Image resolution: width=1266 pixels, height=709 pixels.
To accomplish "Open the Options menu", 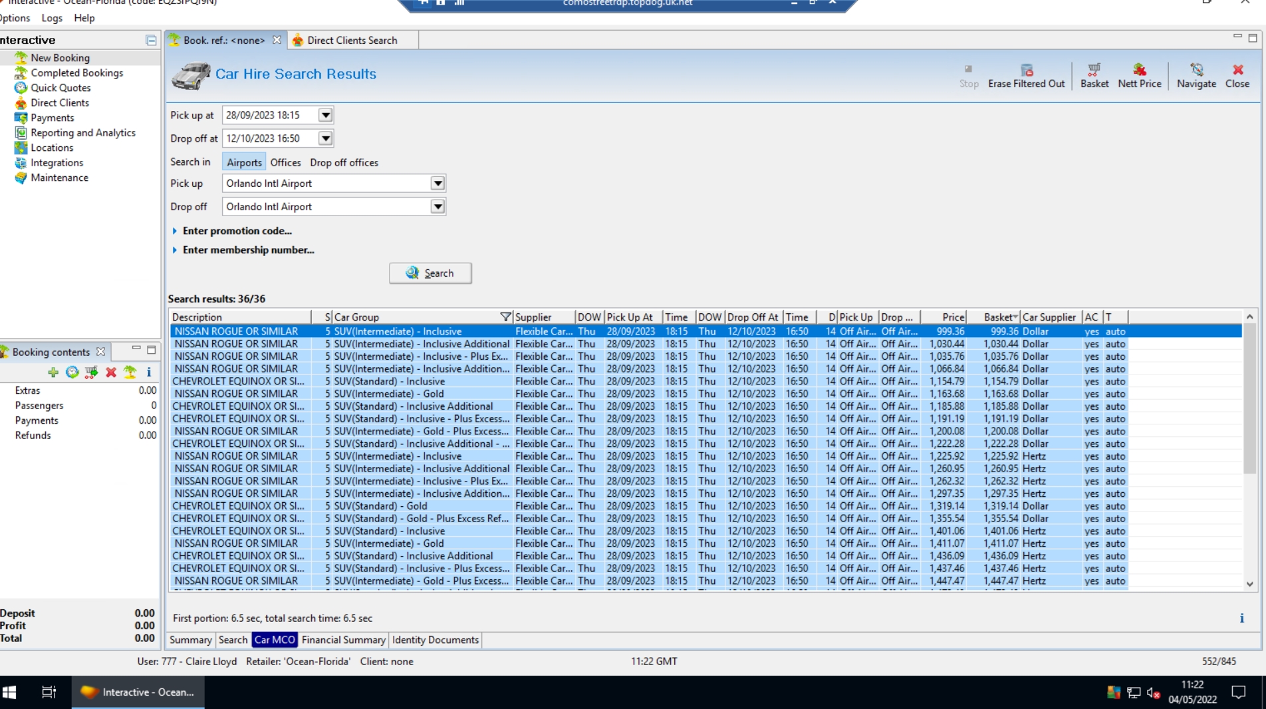I will coord(15,18).
